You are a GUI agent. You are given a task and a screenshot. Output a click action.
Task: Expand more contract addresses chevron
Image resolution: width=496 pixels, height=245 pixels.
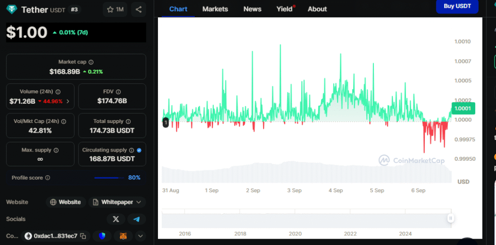tap(140, 236)
